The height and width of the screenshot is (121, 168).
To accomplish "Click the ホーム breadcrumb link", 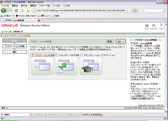I will pos(3,36).
